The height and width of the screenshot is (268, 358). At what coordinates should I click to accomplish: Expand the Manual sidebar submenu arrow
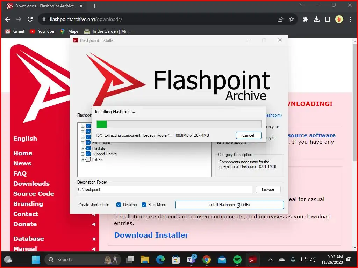94,249
